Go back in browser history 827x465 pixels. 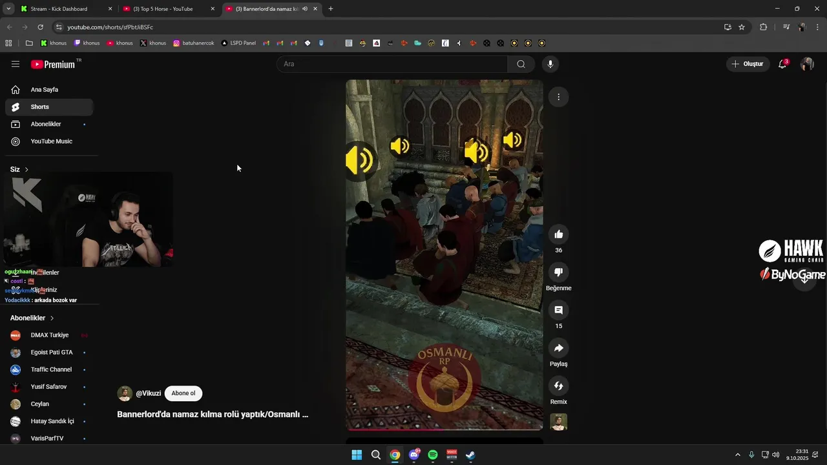(x=9, y=27)
